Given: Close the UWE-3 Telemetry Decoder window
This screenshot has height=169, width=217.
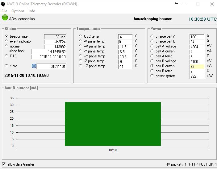Looking at the screenshot, I should pos(212,4).
